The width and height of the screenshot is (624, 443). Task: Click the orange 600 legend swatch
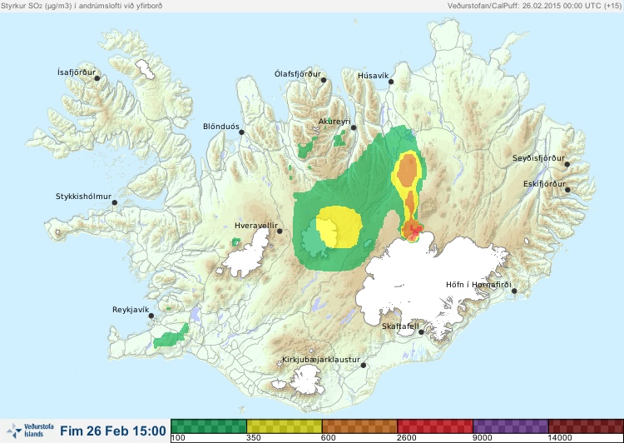[x=359, y=426]
